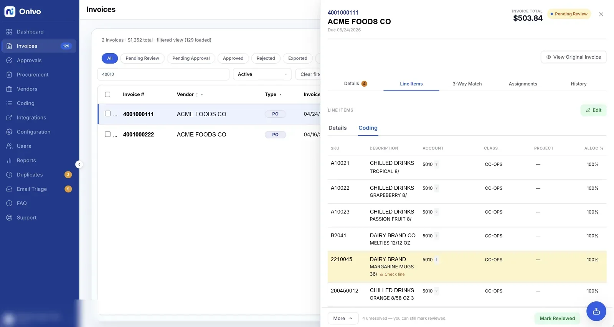Toggle the select-all invoices checkbox
Image resolution: width=614 pixels, height=327 pixels.
coord(107,94)
